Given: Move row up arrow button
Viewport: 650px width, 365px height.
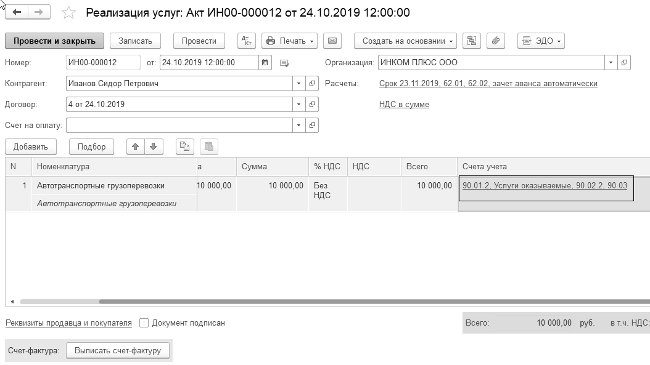Looking at the screenshot, I should [x=136, y=146].
